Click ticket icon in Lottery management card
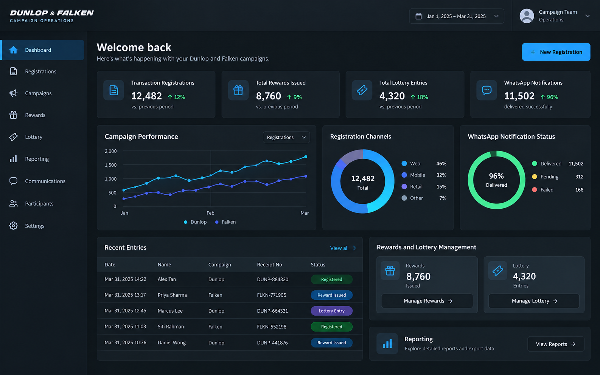 497,271
